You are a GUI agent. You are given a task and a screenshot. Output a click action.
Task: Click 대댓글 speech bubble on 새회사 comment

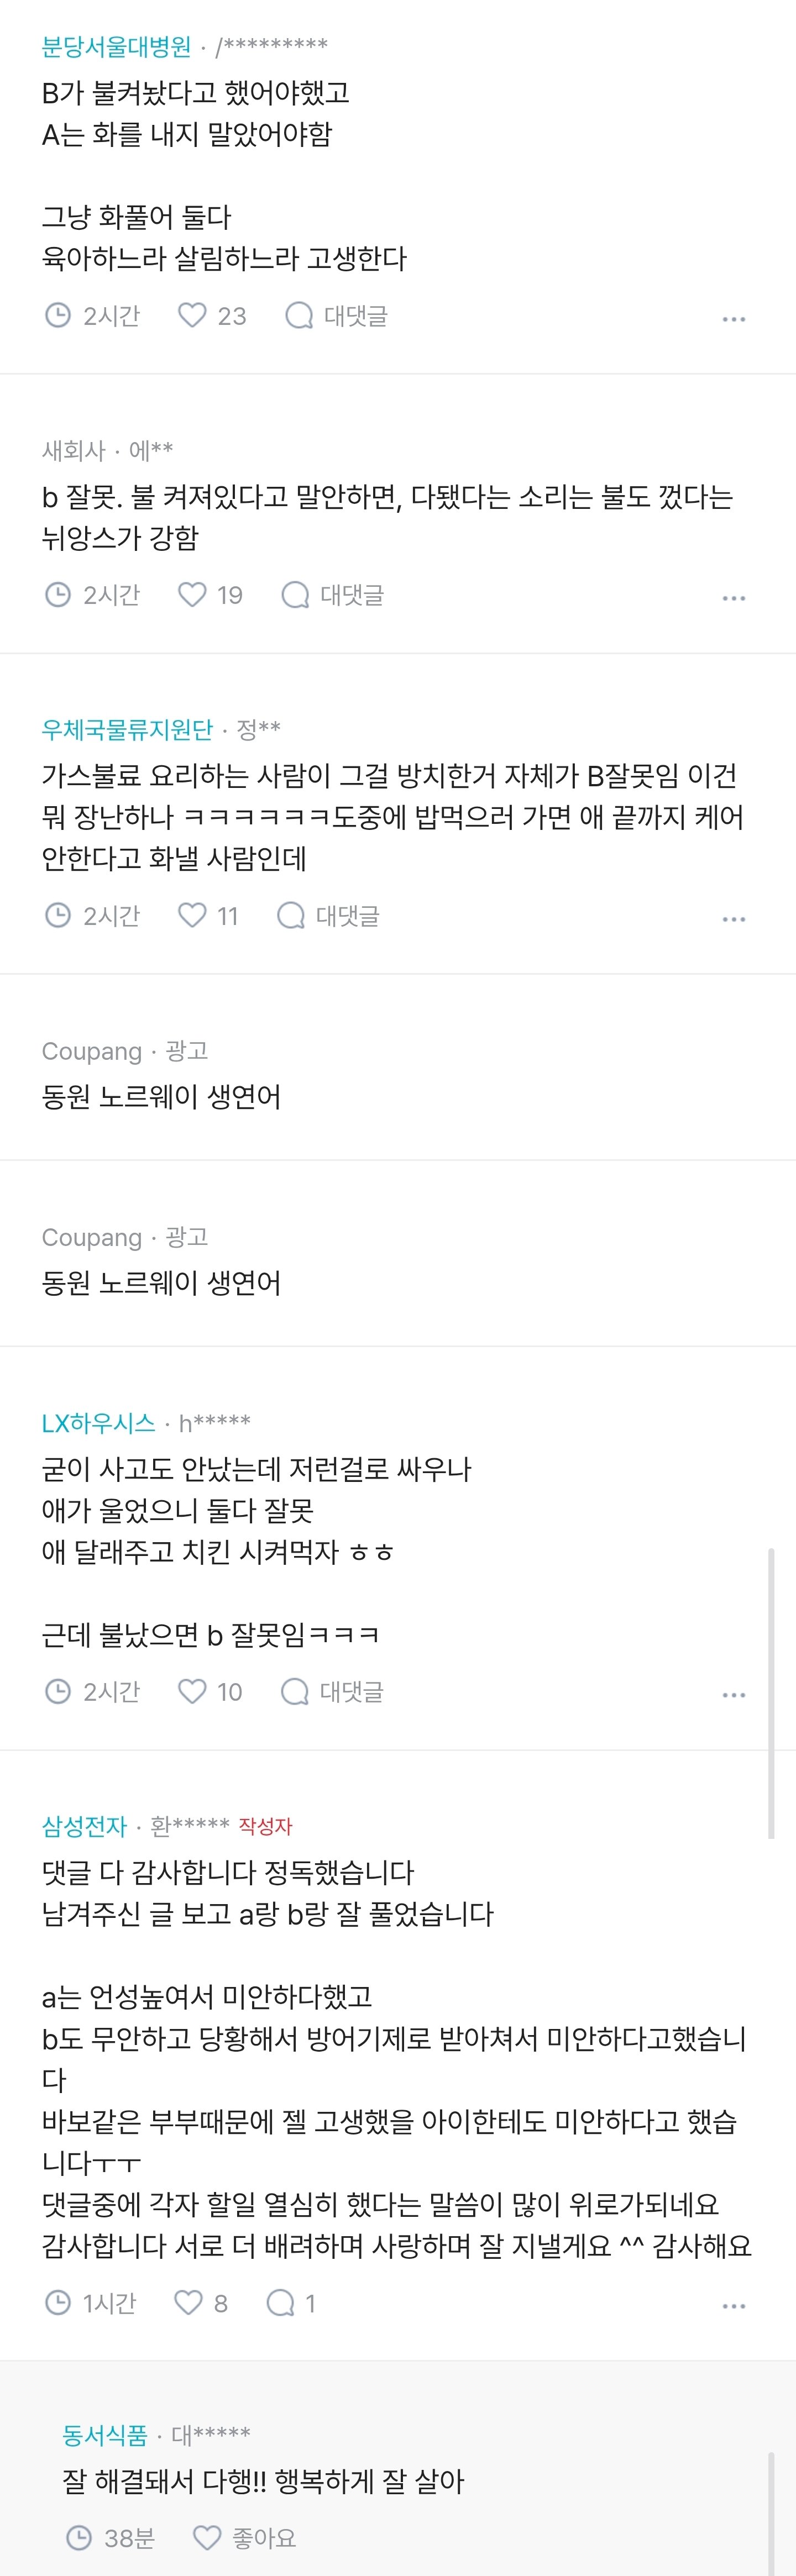click(295, 595)
